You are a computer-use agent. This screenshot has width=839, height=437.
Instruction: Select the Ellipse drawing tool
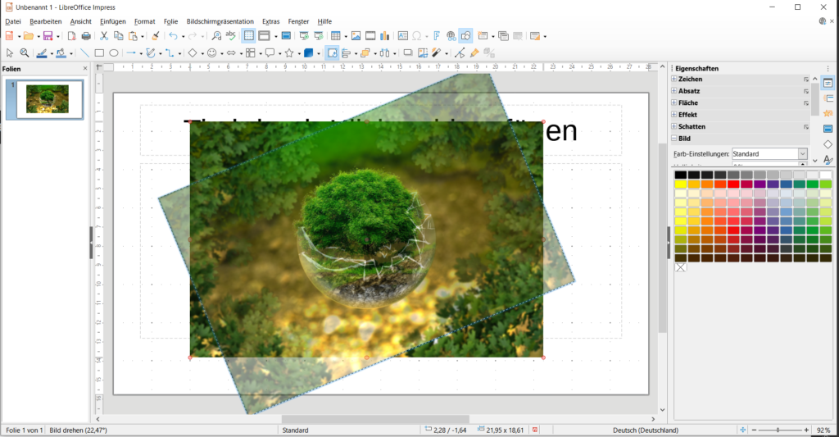[x=114, y=53]
